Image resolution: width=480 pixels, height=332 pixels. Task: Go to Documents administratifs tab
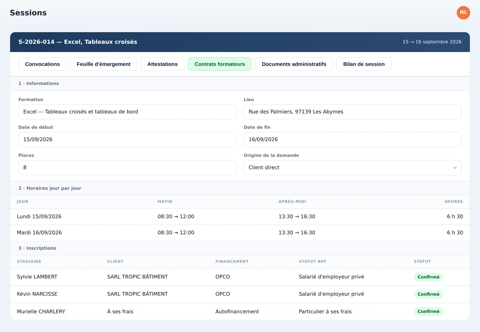coord(294,64)
